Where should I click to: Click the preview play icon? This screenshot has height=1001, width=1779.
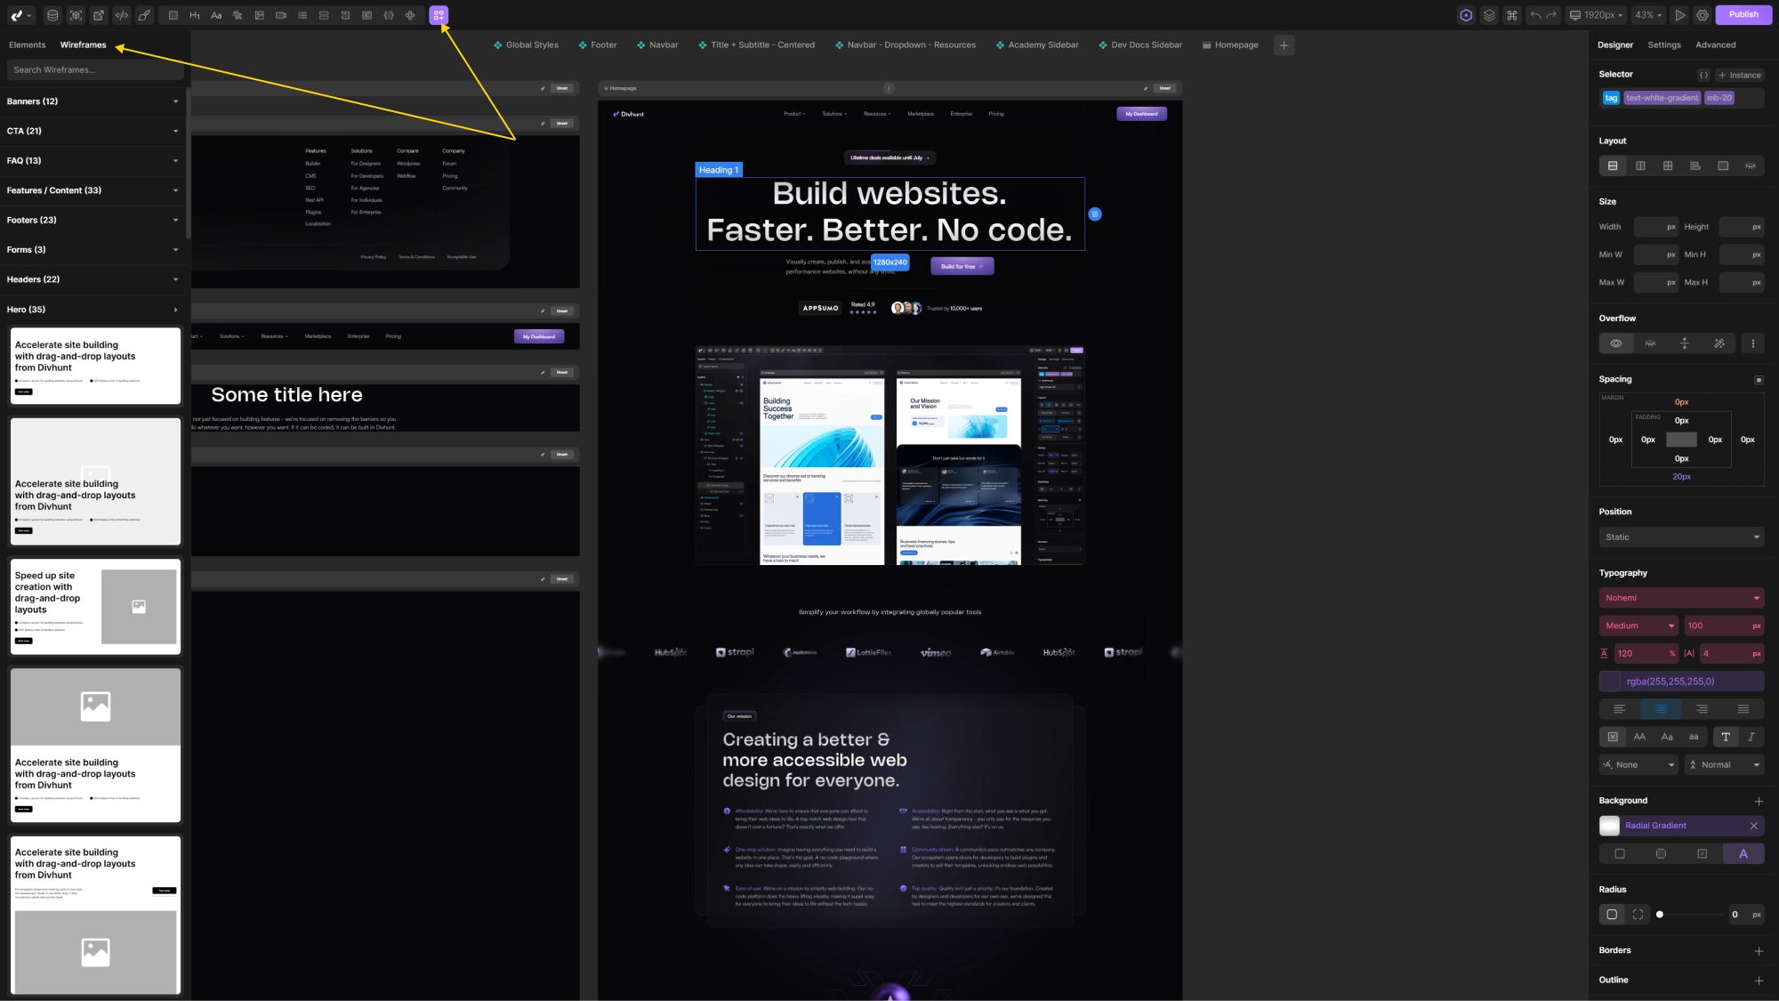point(1680,15)
